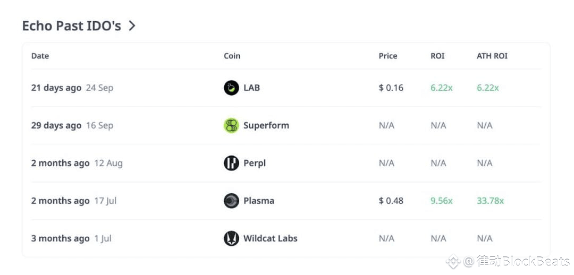Click LAB's $ 0.16 price value
Screen dimensions: 574x275
pyautogui.click(x=391, y=88)
